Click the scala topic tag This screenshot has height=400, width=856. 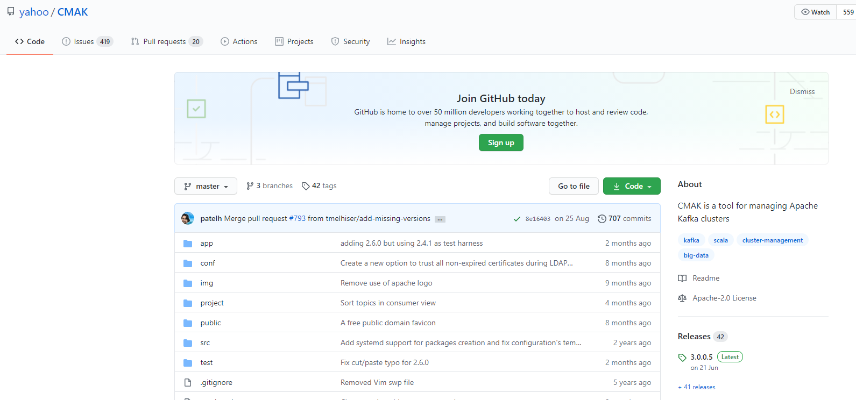721,240
